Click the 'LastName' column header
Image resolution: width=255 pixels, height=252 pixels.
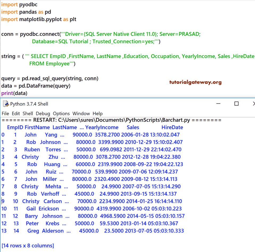pos(65,127)
